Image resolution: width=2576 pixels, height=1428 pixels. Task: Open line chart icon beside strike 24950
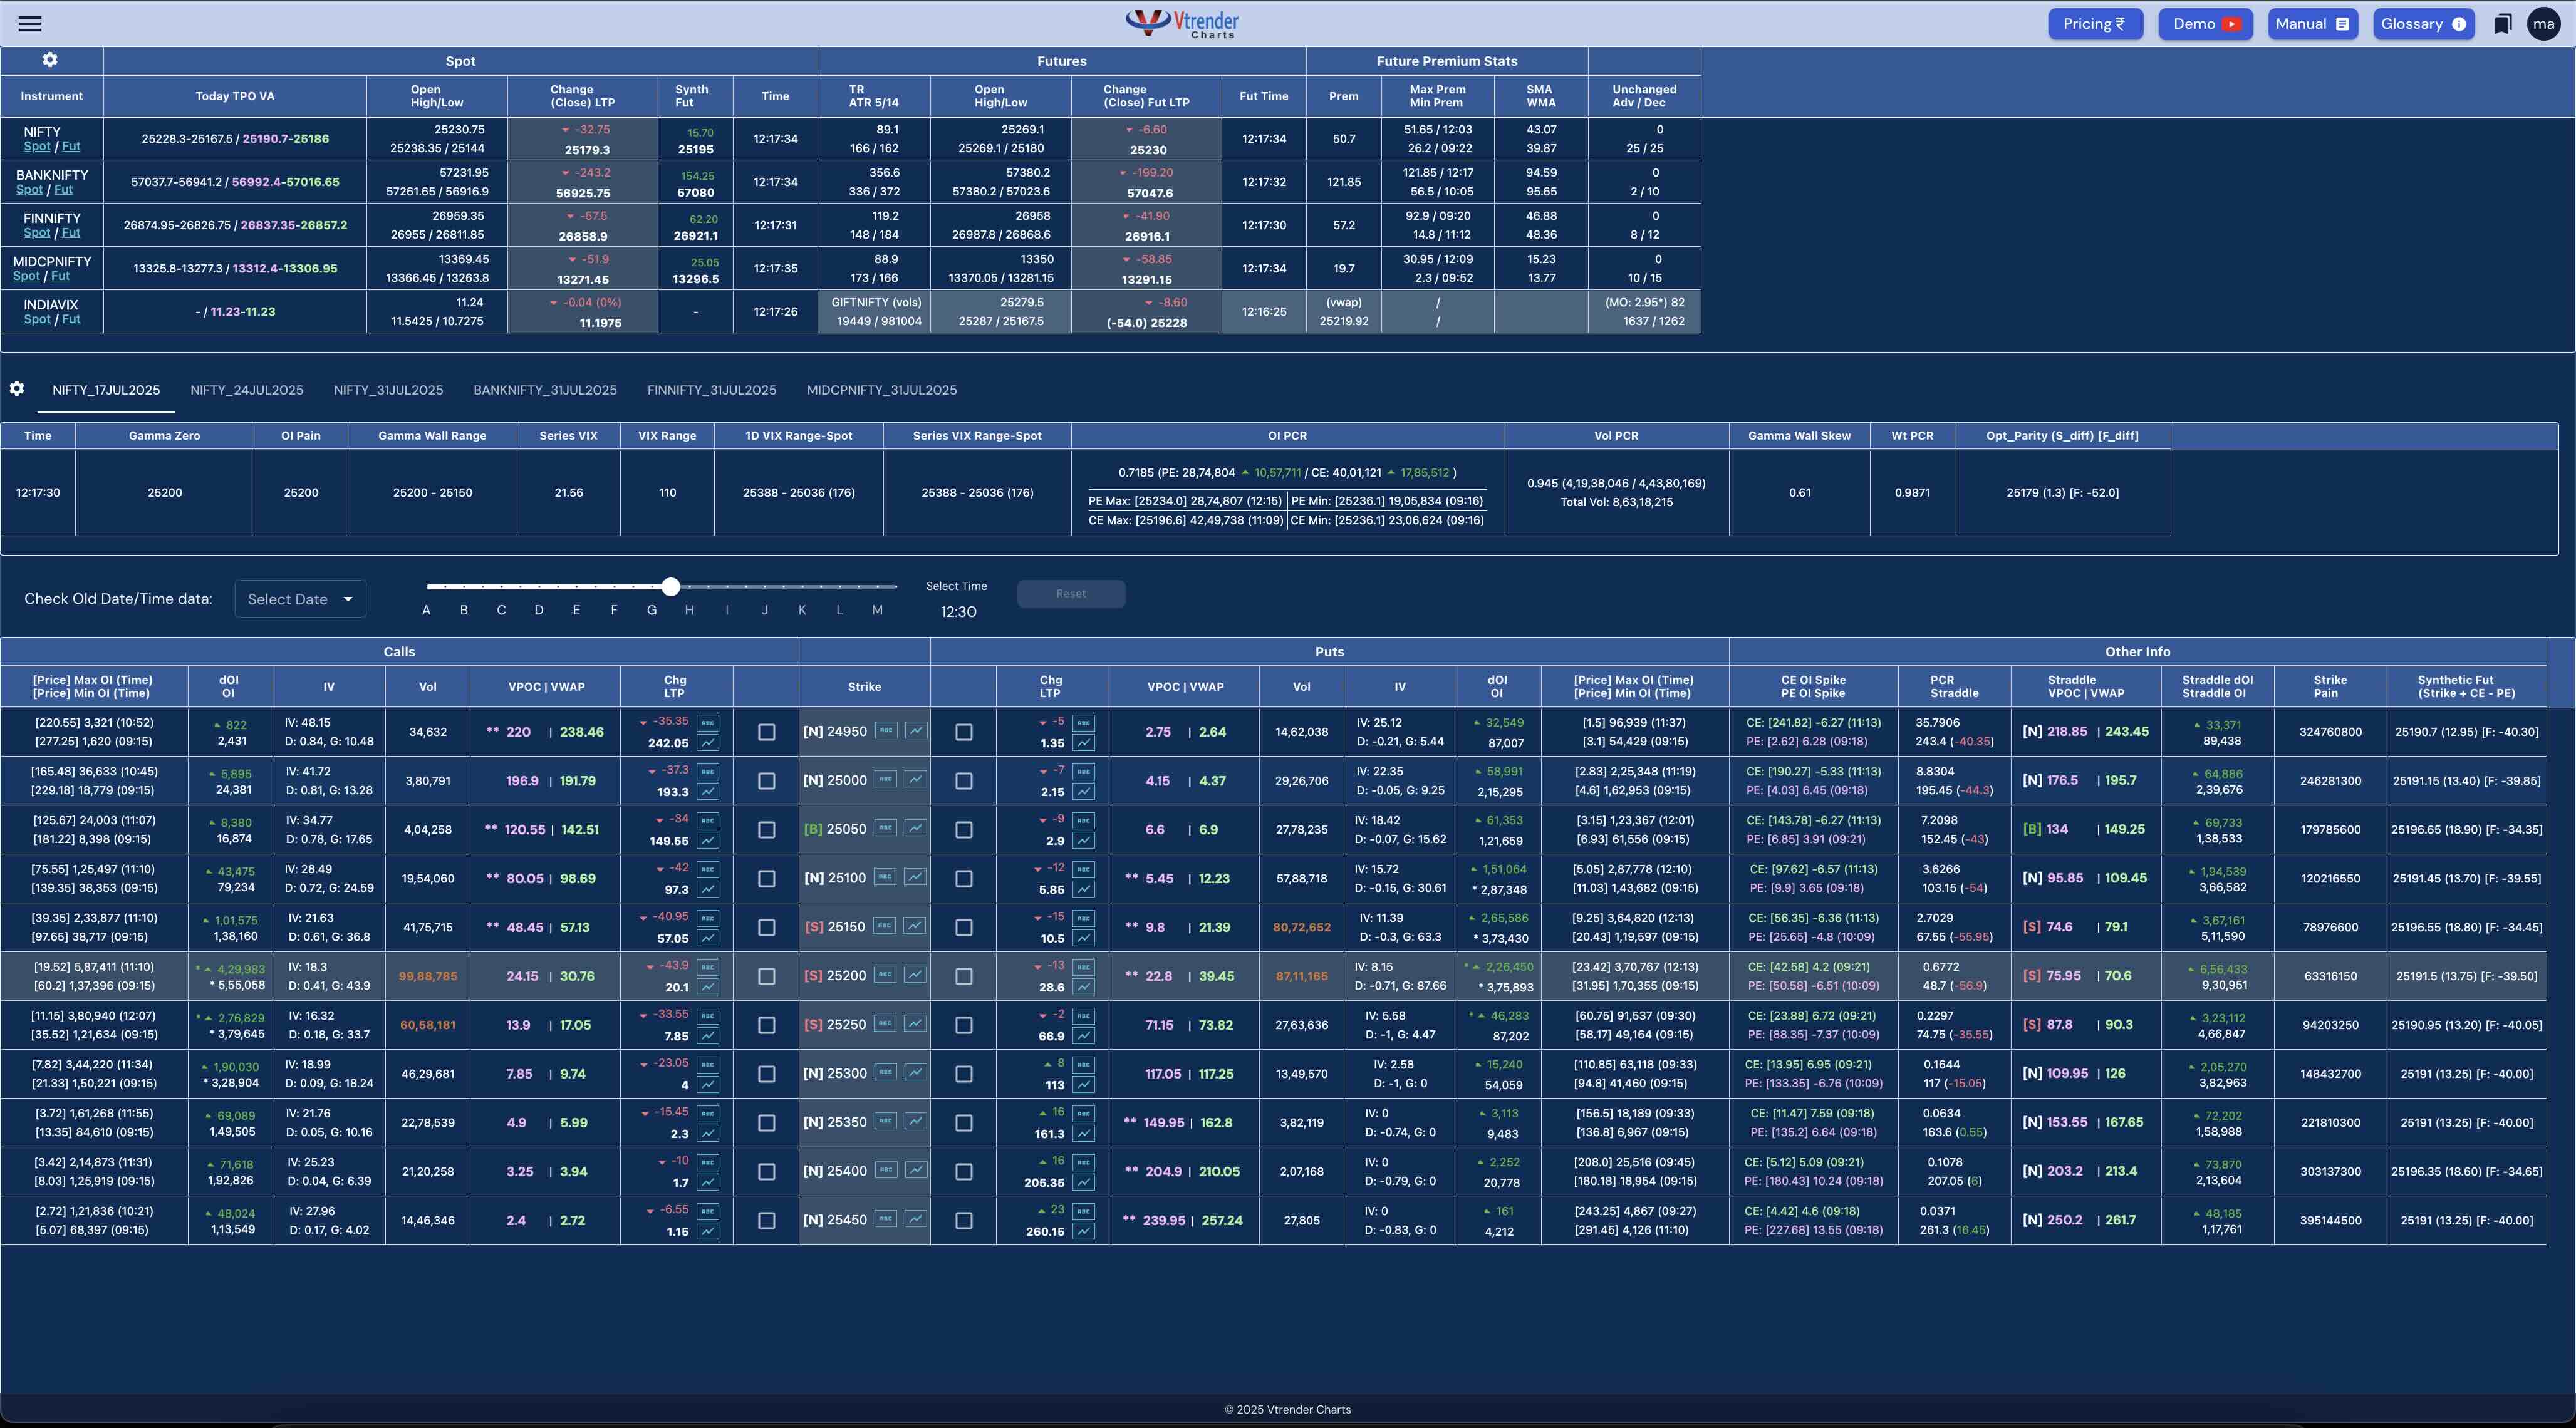[x=915, y=731]
